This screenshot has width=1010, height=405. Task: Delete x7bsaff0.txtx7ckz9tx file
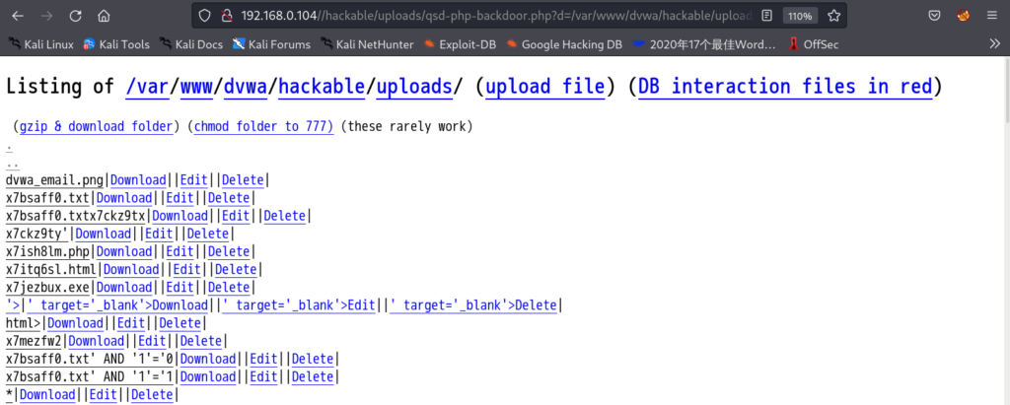285,216
